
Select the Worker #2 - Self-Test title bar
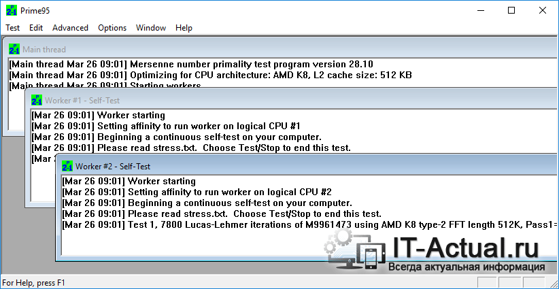tap(306, 166)
